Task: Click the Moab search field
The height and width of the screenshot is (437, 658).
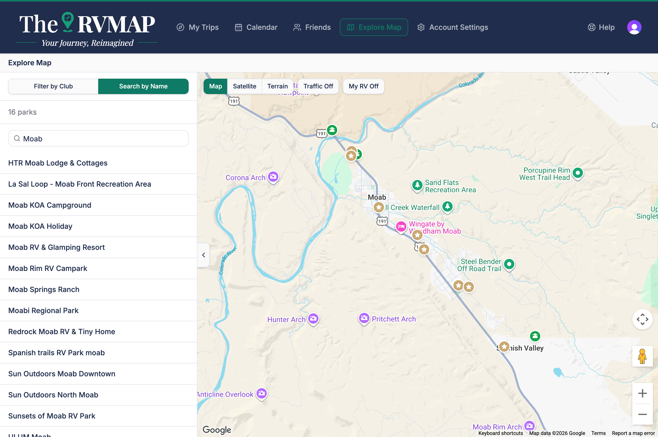Action: tap(98, 139)
